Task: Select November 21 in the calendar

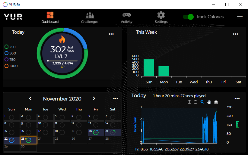Action: pos(113,132)
